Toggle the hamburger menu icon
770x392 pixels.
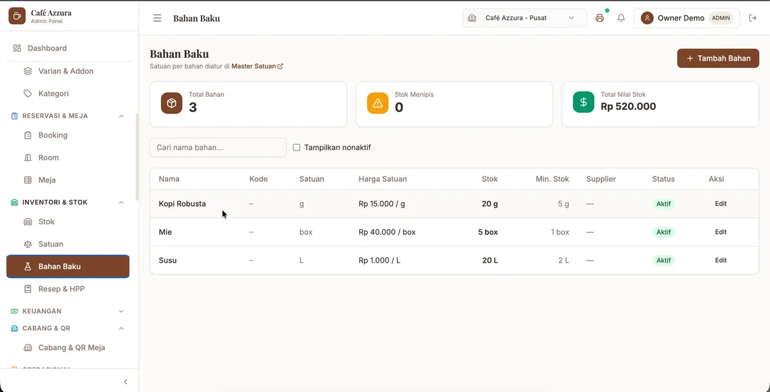pos(157,18)
